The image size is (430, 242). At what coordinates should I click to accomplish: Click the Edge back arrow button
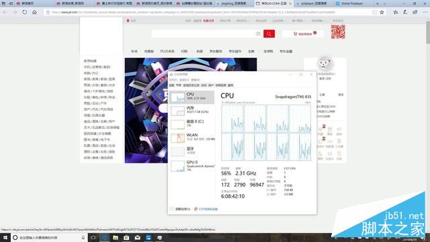point(5,12)
